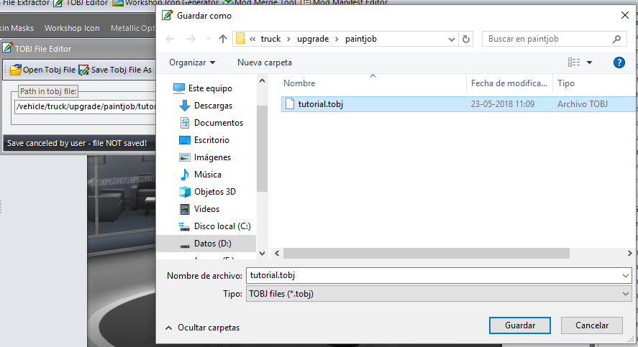638x347 pixels.
Task: Open Videos folder in sidebar
Action: pos(206,209)
